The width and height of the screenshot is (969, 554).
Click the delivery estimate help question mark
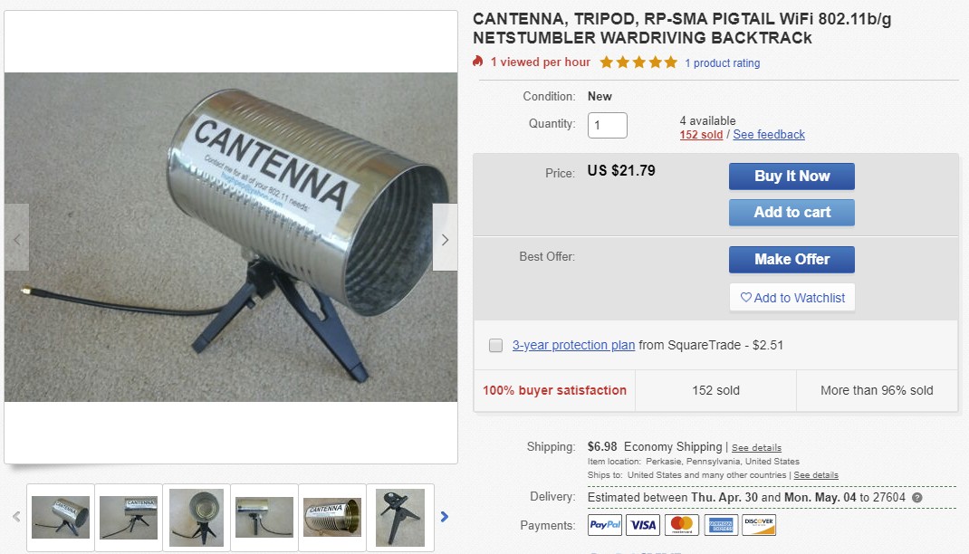click(x=917, y=497)
